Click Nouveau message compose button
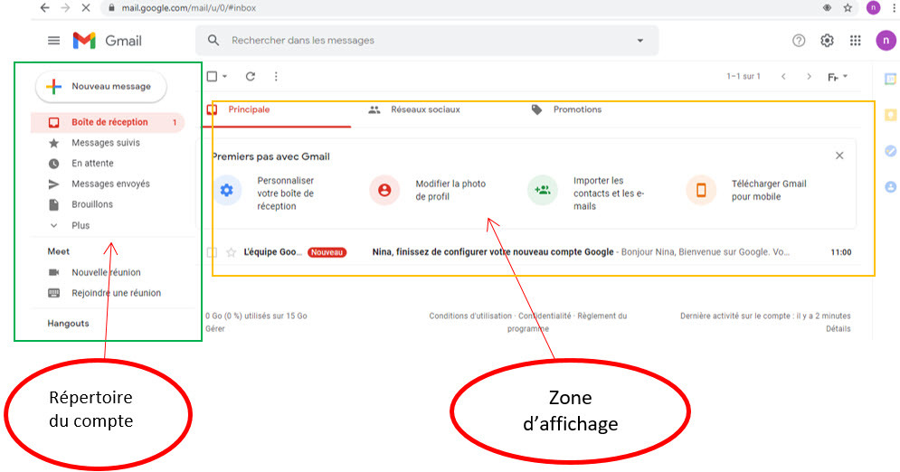Image resolution: width=900 pixels, height=472 pixels. point(101,87)
